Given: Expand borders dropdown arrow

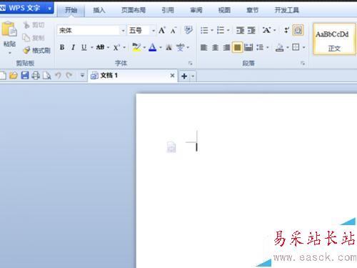Looking at the screenshot, I should (x=303, y=47).
